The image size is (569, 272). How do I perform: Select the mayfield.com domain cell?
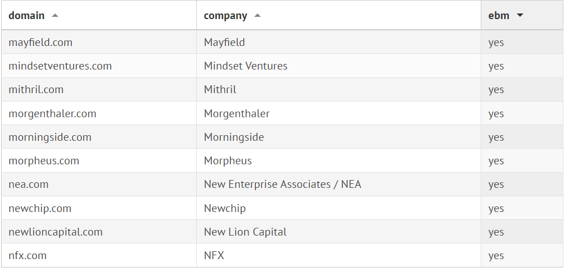point(40,42)
